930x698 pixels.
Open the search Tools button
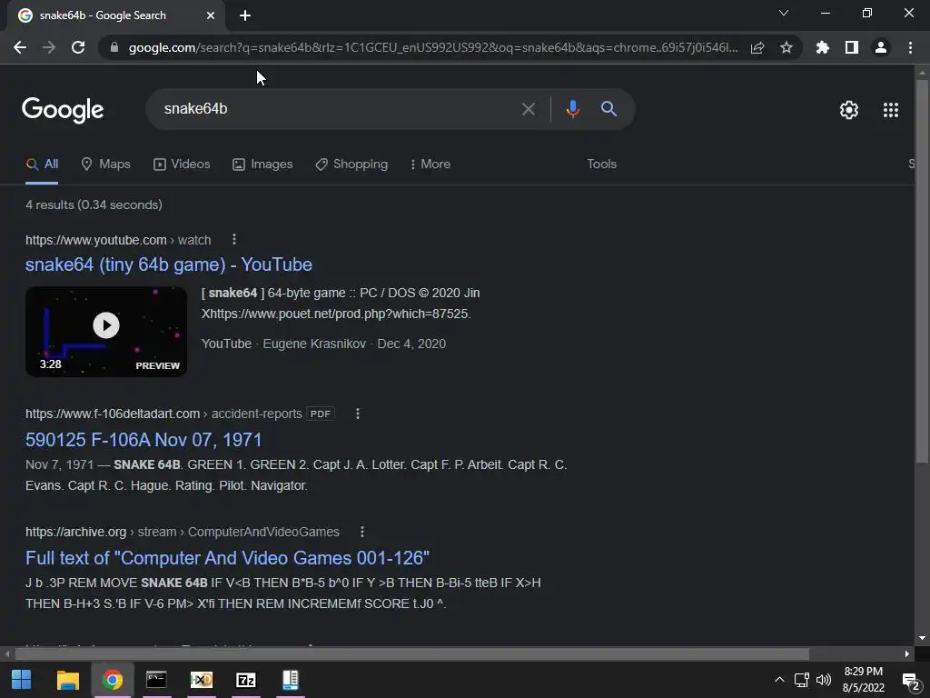(x=601, y=165)
